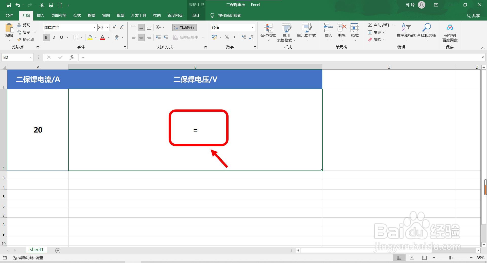The width and height of the screenshot is (487, 263).
Task: Open Cell Styles gallery
Action: click(306, 32)
